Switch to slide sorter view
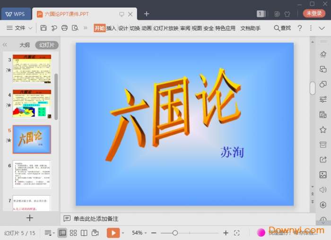Viewport: 331px width, 240px height. [73, 233]
